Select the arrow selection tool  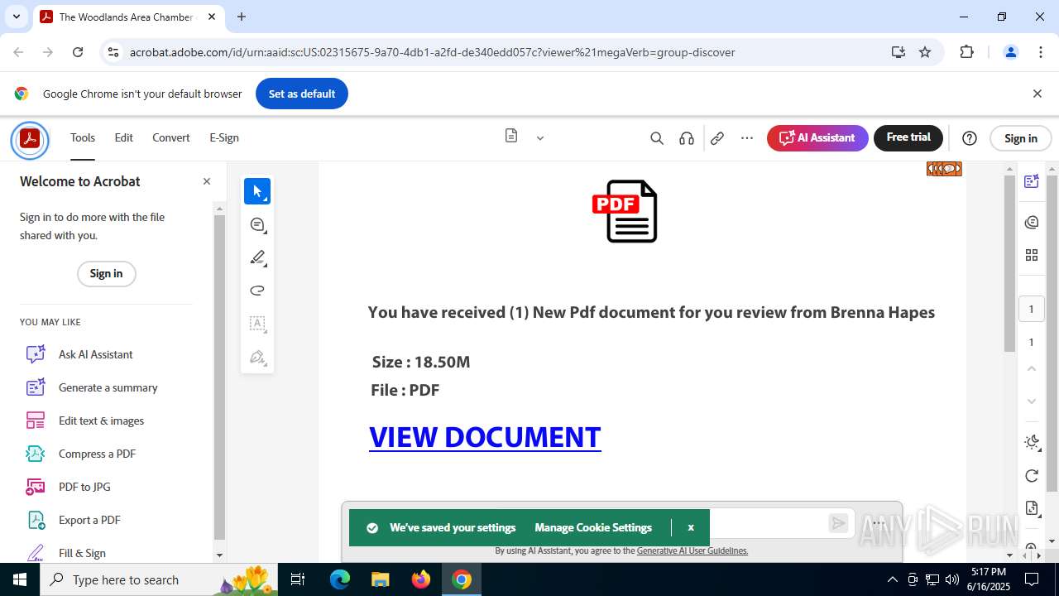pos(257,191)
